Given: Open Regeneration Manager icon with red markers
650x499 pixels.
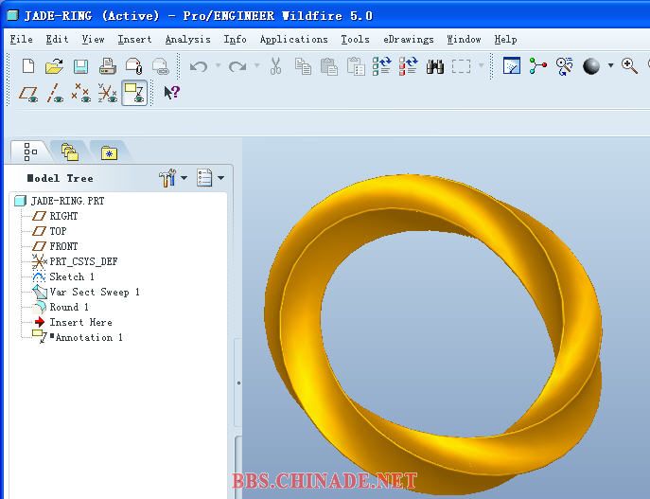Looking at the screenshot, I should click(x=409, y=66).
